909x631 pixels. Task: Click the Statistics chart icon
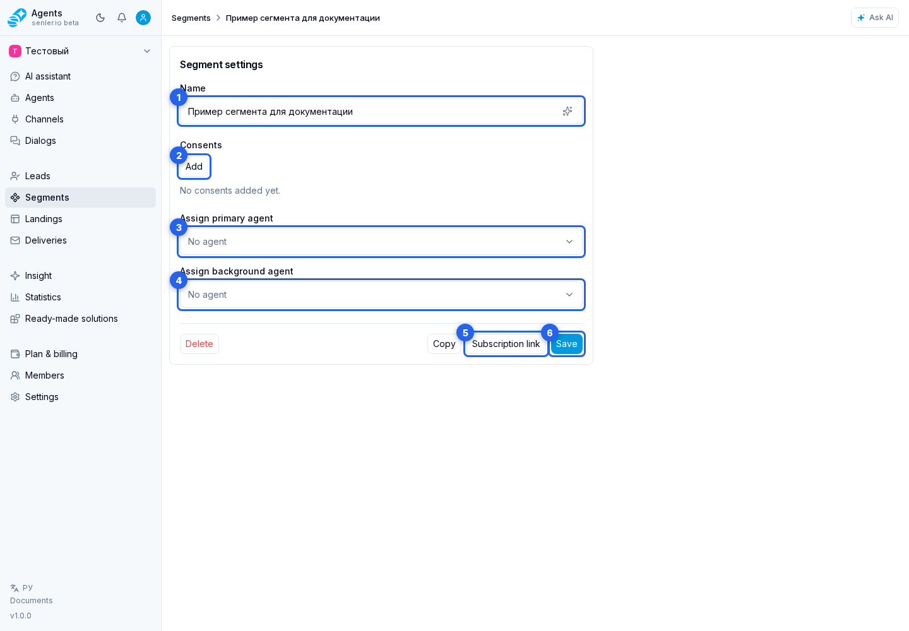[15, 297]
